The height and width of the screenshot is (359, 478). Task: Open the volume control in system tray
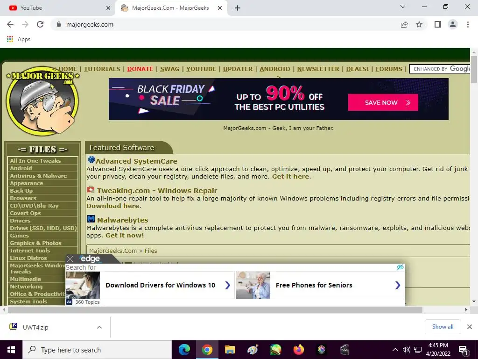coord(407,350)
